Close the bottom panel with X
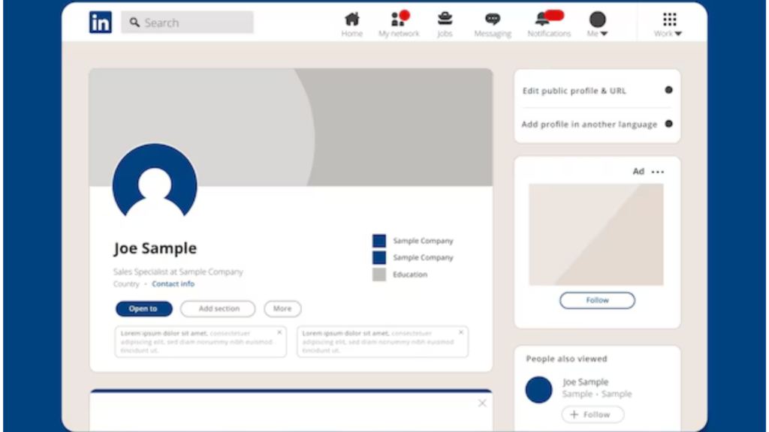Viewport: 769px width, 432px height. coord(482,403)
